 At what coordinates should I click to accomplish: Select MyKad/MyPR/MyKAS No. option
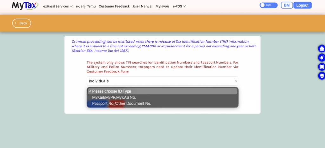click(114, 97)
